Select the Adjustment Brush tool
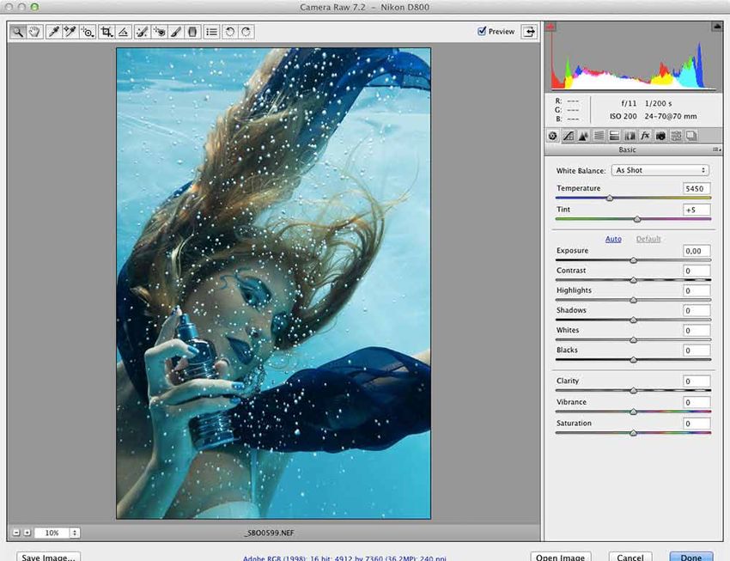Viewport: 730px width, 561px height. point(175,32)
